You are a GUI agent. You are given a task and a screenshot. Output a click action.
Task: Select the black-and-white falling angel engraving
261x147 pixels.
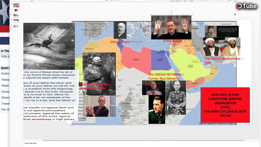pyautogui.click(x=49, y=46)
